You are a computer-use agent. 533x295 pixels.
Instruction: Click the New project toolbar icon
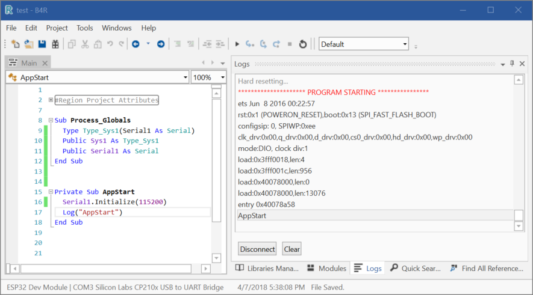coord(16,44)
